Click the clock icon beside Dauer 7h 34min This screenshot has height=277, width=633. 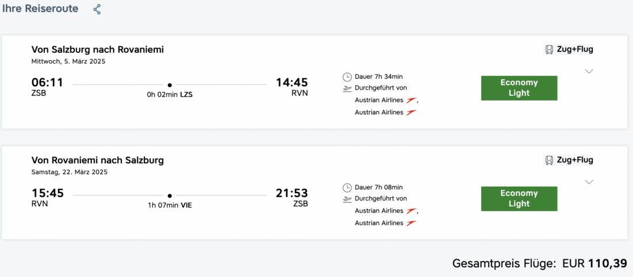(x=347, y=76)
